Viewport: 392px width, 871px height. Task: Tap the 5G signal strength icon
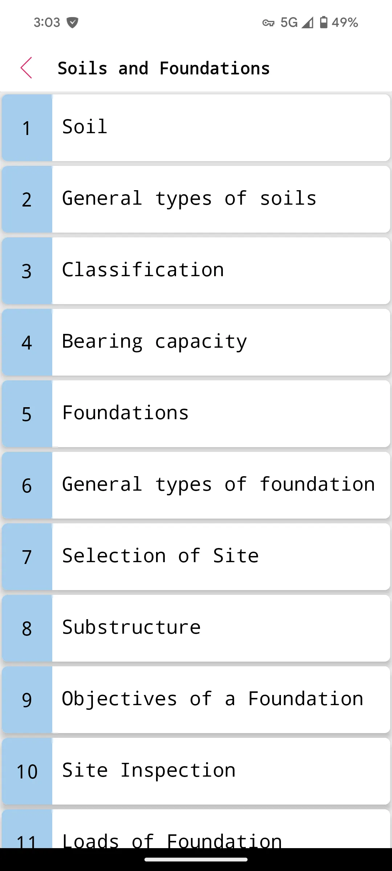pos(307,23)
